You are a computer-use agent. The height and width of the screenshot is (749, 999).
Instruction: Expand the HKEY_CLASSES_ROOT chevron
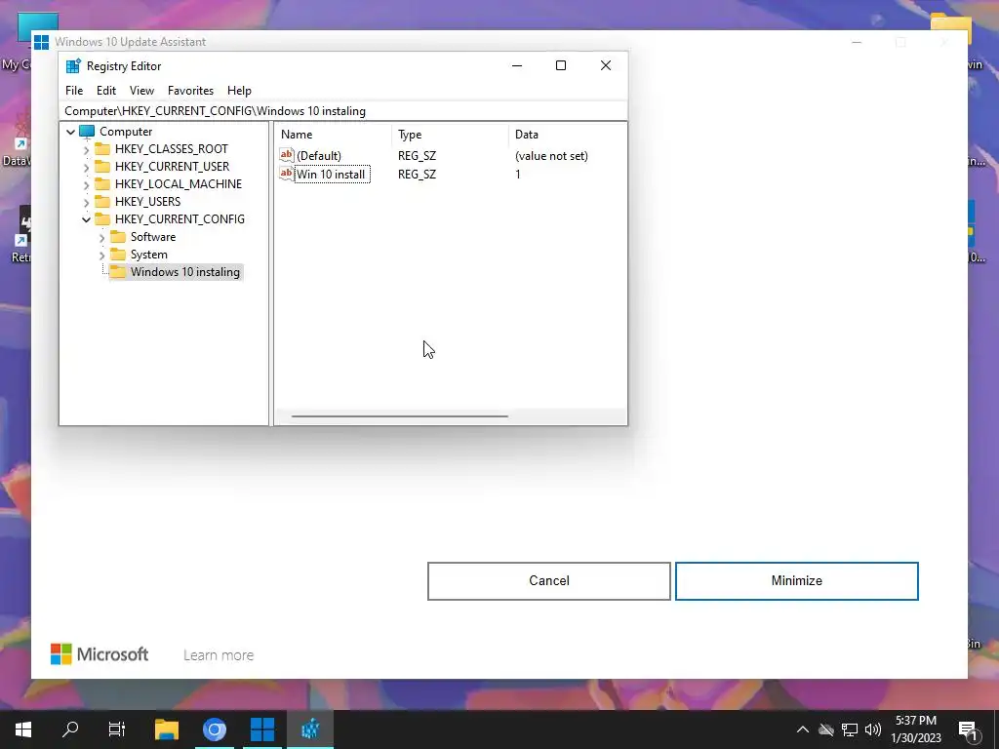tap(86, 149)
